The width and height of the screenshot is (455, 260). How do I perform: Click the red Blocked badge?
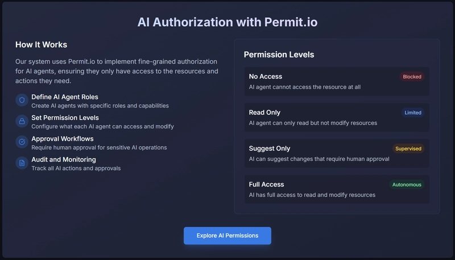tap(412, 76)
